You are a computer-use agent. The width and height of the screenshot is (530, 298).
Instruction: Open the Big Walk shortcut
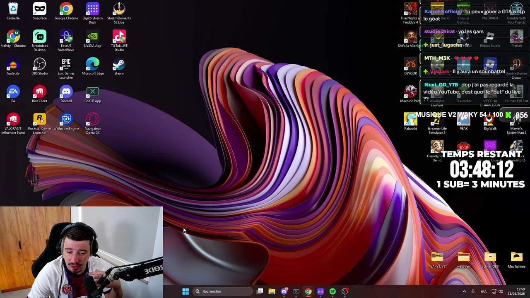pyautogui.click(x=490, y=122)
